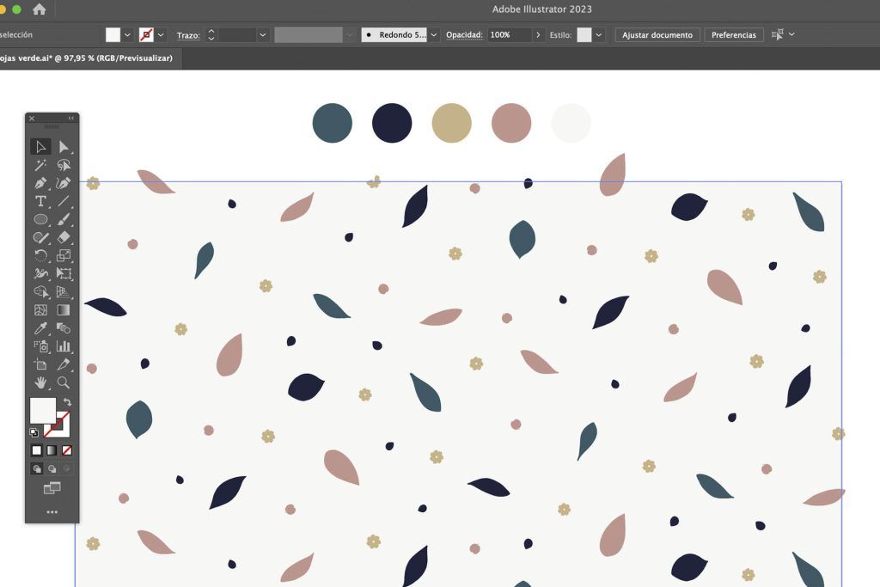The height and width of the screenshot is (587, 880).
Task: Select the Width/Warp tool
Action: coord(40,274)
